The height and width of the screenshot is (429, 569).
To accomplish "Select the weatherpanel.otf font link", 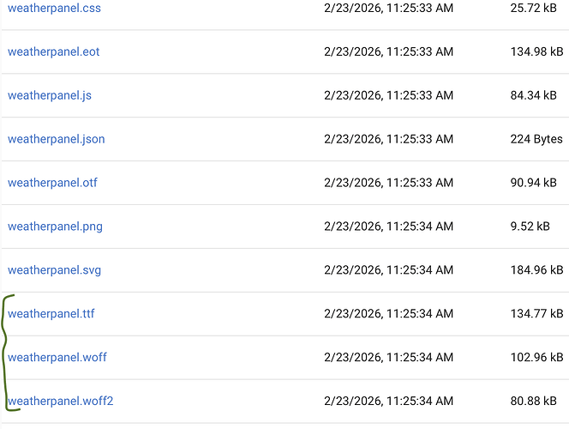I will (52, 183).
